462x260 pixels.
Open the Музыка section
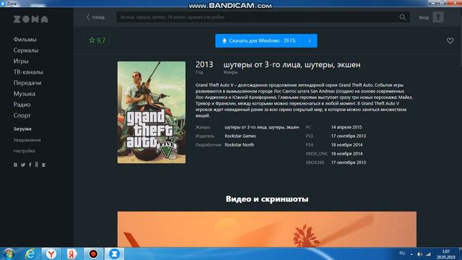(x=24, y=94)
